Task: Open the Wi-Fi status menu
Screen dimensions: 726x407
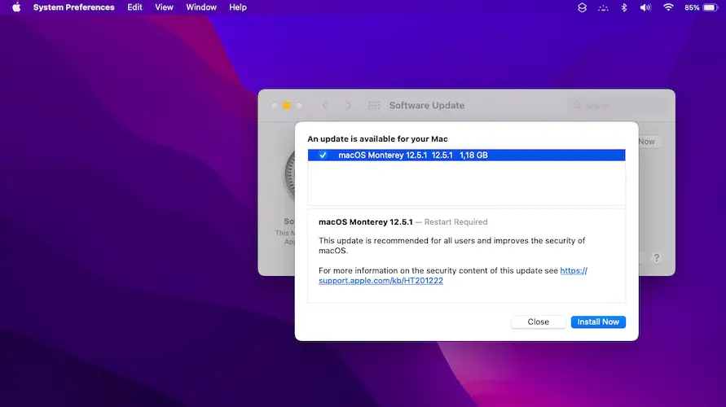Action: [668, 7]
